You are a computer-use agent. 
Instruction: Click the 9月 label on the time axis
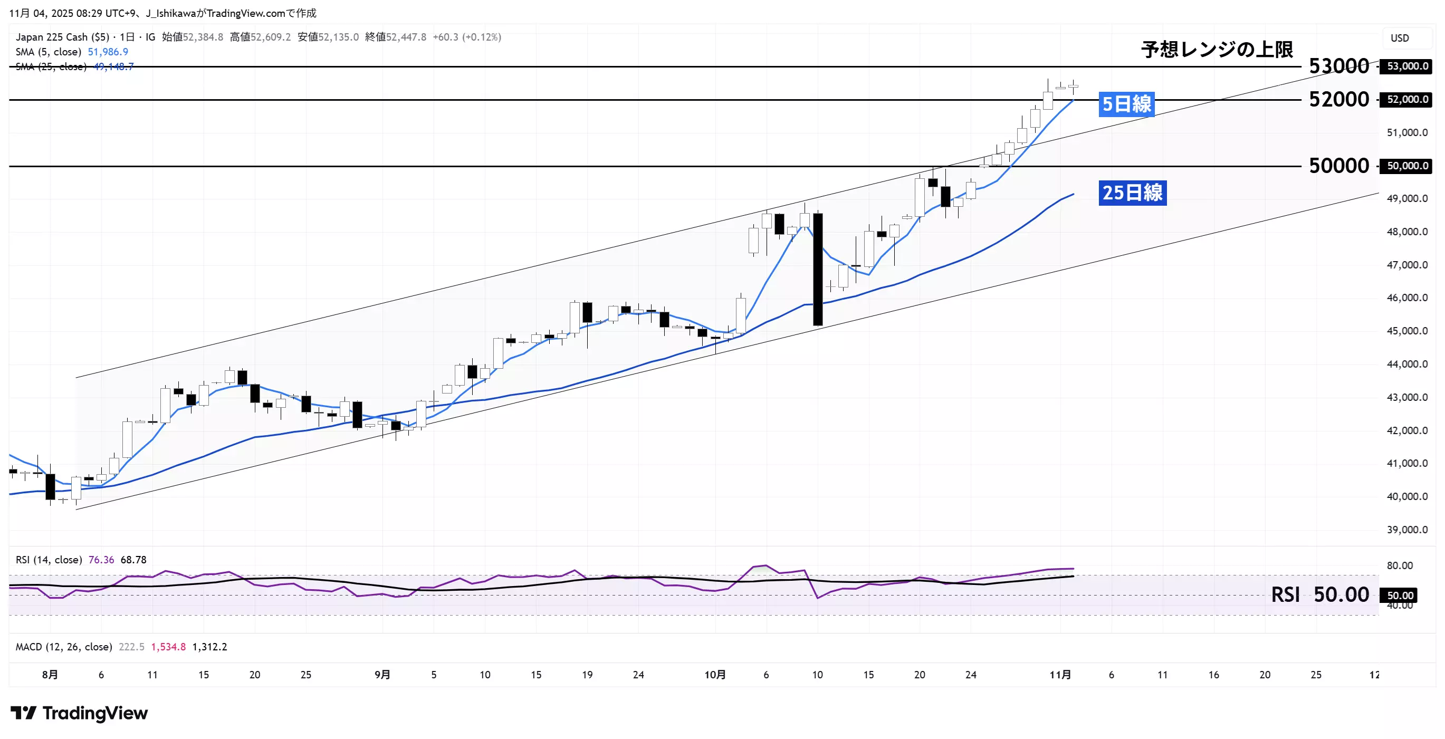click(x=382, y=675)
